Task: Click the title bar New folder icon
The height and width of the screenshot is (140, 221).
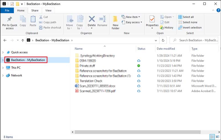Action: pos(17,4)
